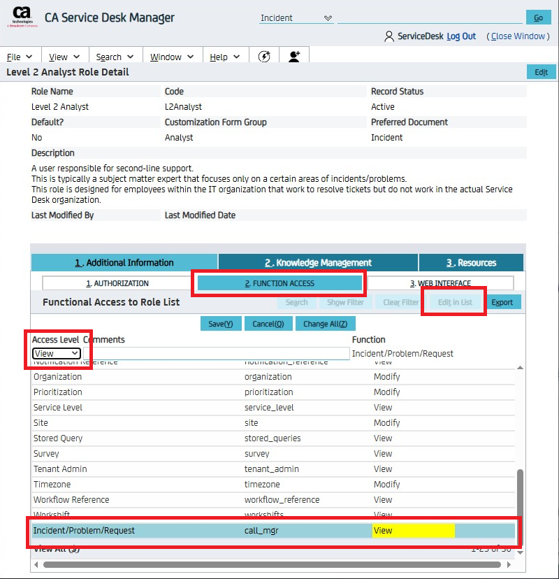This screenshot has width=559, height=579.
Task: Click the Close Window link
Action: pyautogui.click(x=518, y=36)
